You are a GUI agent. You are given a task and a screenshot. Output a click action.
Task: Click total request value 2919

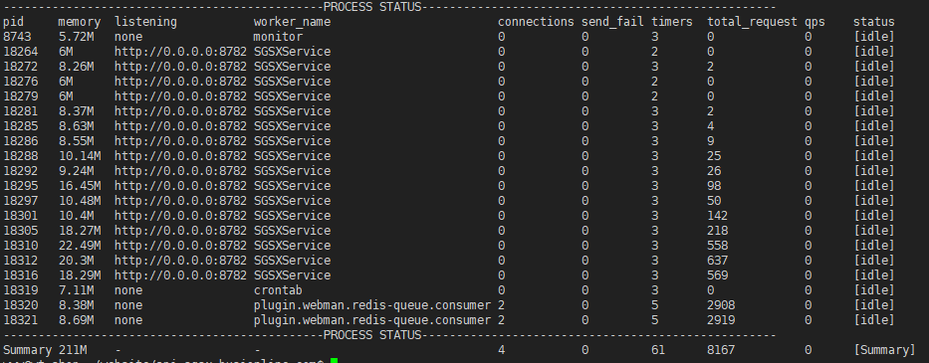click(721, 320)
